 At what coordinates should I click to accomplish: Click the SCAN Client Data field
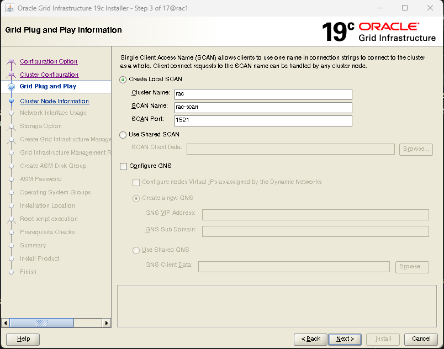tap(290, 149)
